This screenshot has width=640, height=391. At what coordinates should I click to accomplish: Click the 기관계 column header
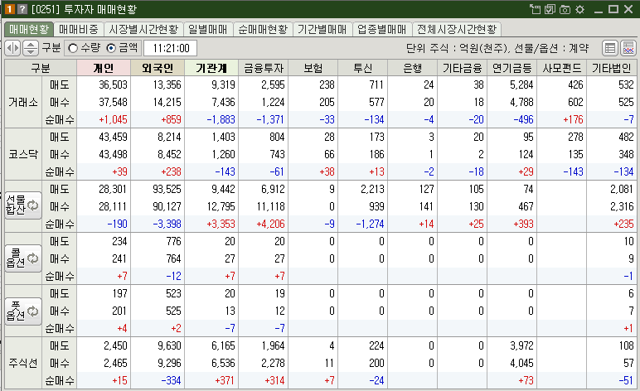[x=211, y=68]
